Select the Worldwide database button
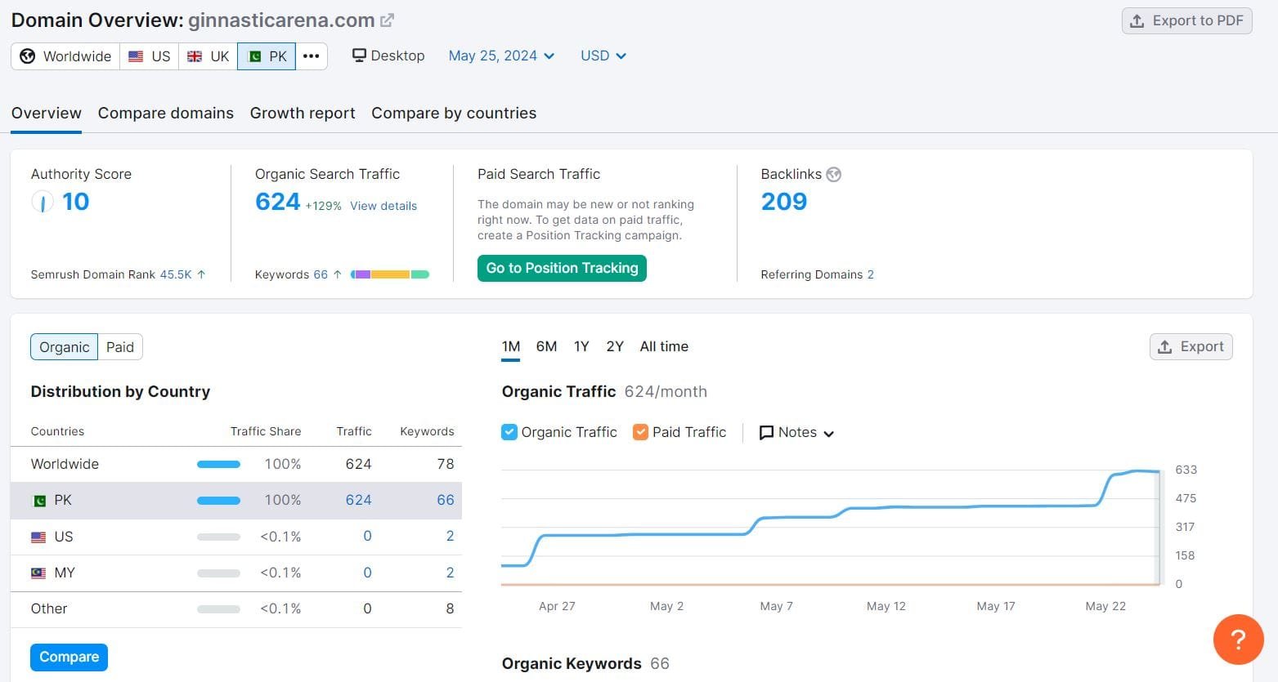 65,56
